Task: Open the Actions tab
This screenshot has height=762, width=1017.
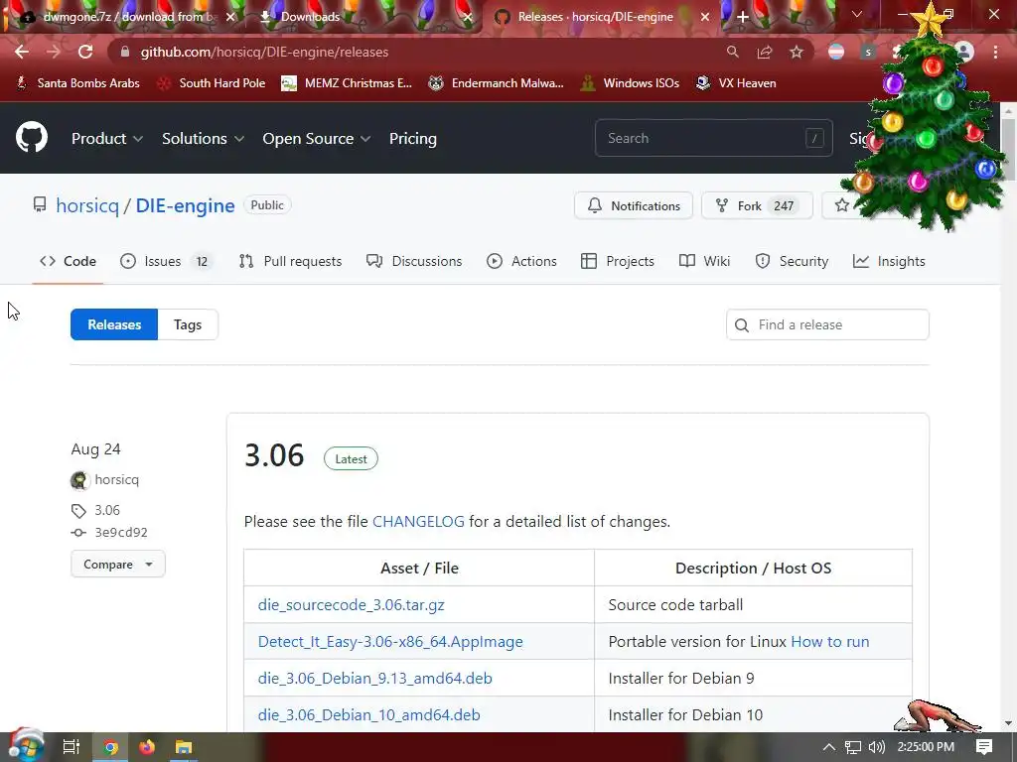Action: (521, 261)
